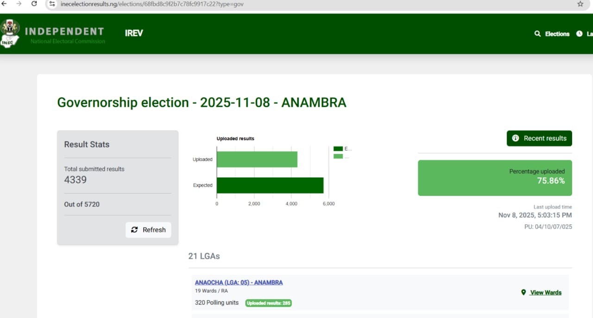This screenshot has height=318, width=593.
Task: Click the Percentage uploaded 75.86% progress bar
Action: pyautogui.click(x=495, y=178)
